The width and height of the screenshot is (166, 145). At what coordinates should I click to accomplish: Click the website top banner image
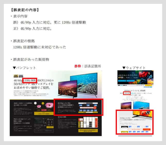coord(135,78)
